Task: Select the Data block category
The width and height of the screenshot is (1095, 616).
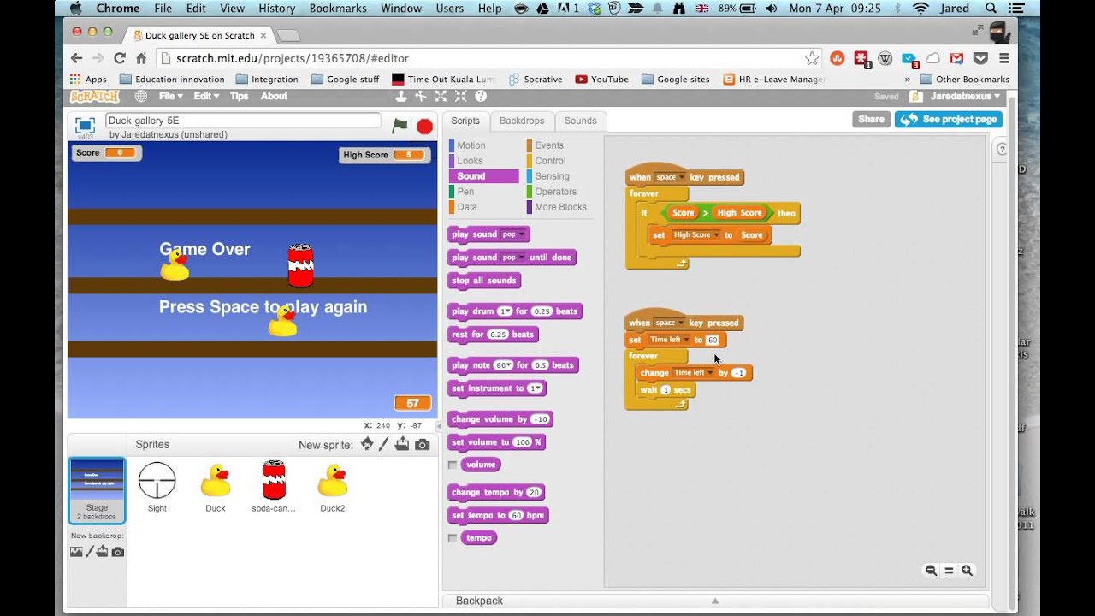Action: pos(467,207)
